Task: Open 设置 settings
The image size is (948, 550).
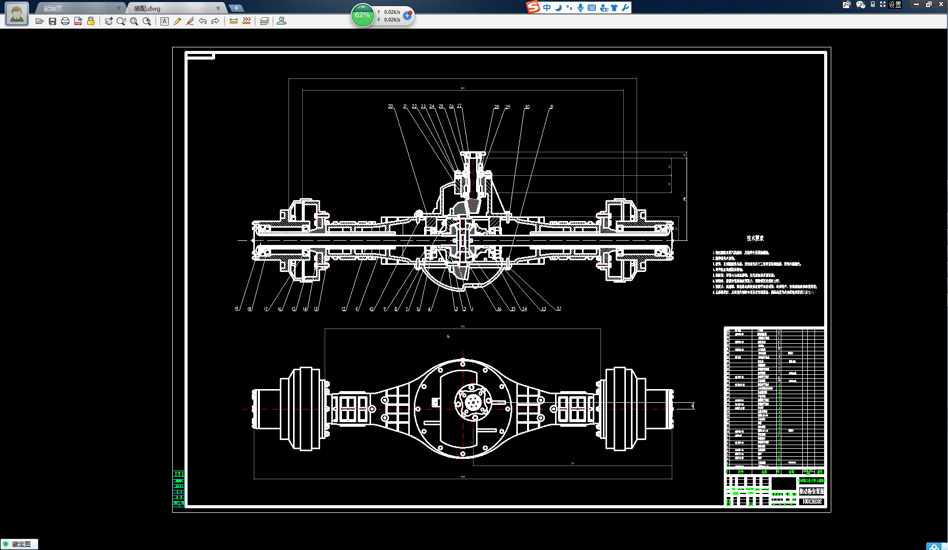Action: [896, 5]
